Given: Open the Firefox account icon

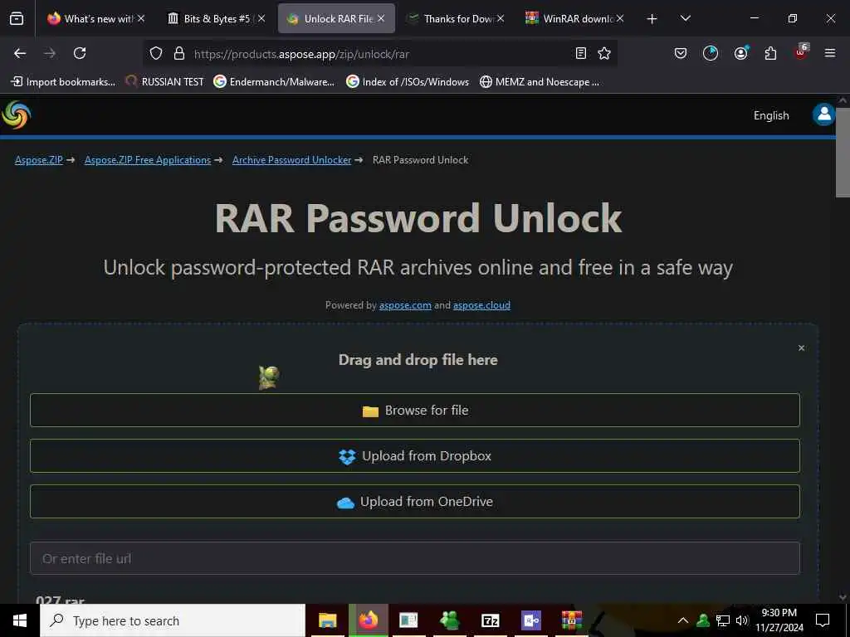Looking at the screenshot, I should click(x=740, y=53).
